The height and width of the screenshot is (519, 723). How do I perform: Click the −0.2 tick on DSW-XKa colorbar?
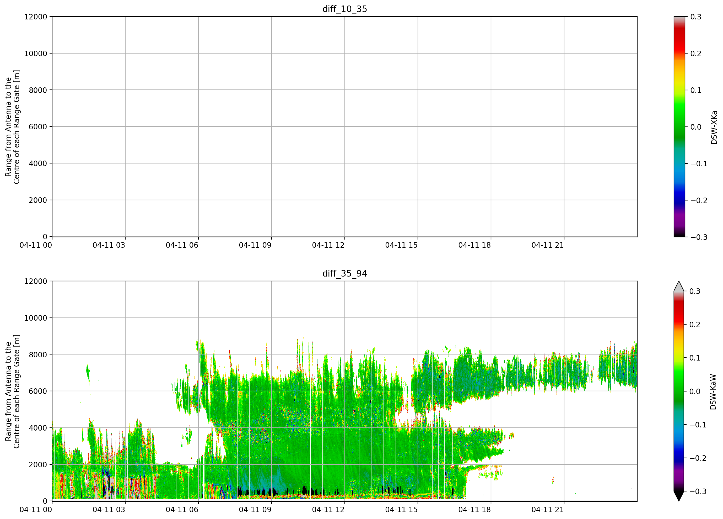[699, 200]
